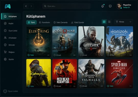Click the playtime clock on Assassin's Creed
Viewport: 138px width, 97px height.
[80, 86]
